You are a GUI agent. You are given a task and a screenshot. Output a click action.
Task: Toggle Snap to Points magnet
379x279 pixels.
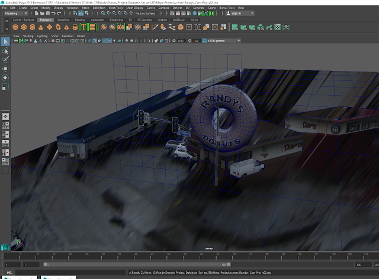point(114,13)
